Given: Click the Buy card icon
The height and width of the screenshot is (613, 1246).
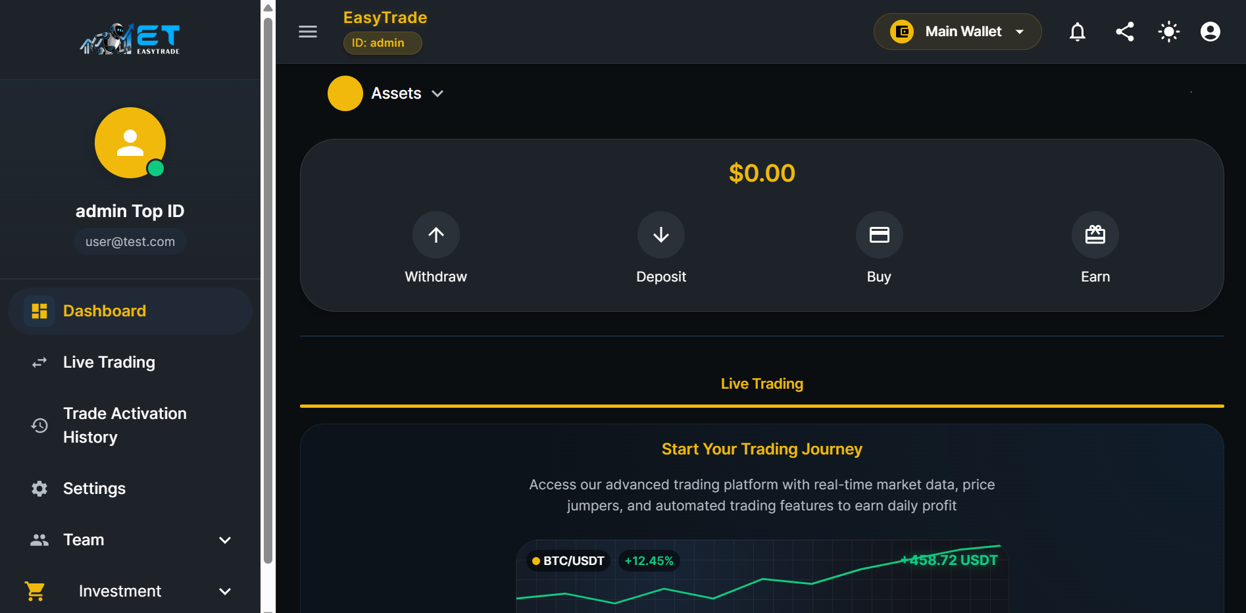Looking at the screenshot, I should [879, 235].
